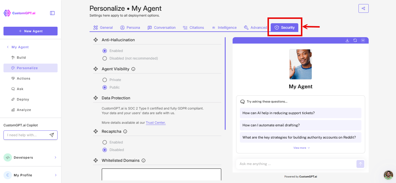396x183 pixels.
Task: Click Recaptcha info icon
Action: click(125, 132)
